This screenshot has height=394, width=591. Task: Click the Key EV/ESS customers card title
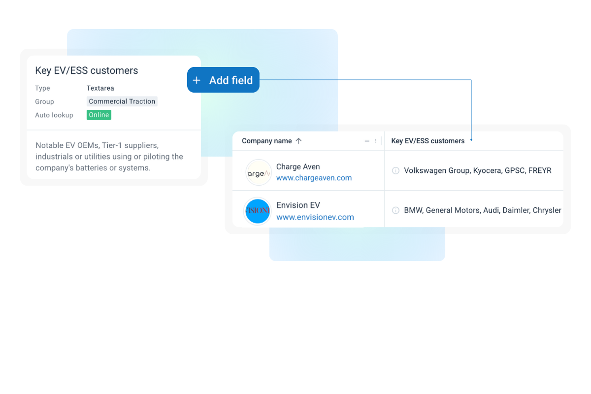pos(87,70)
